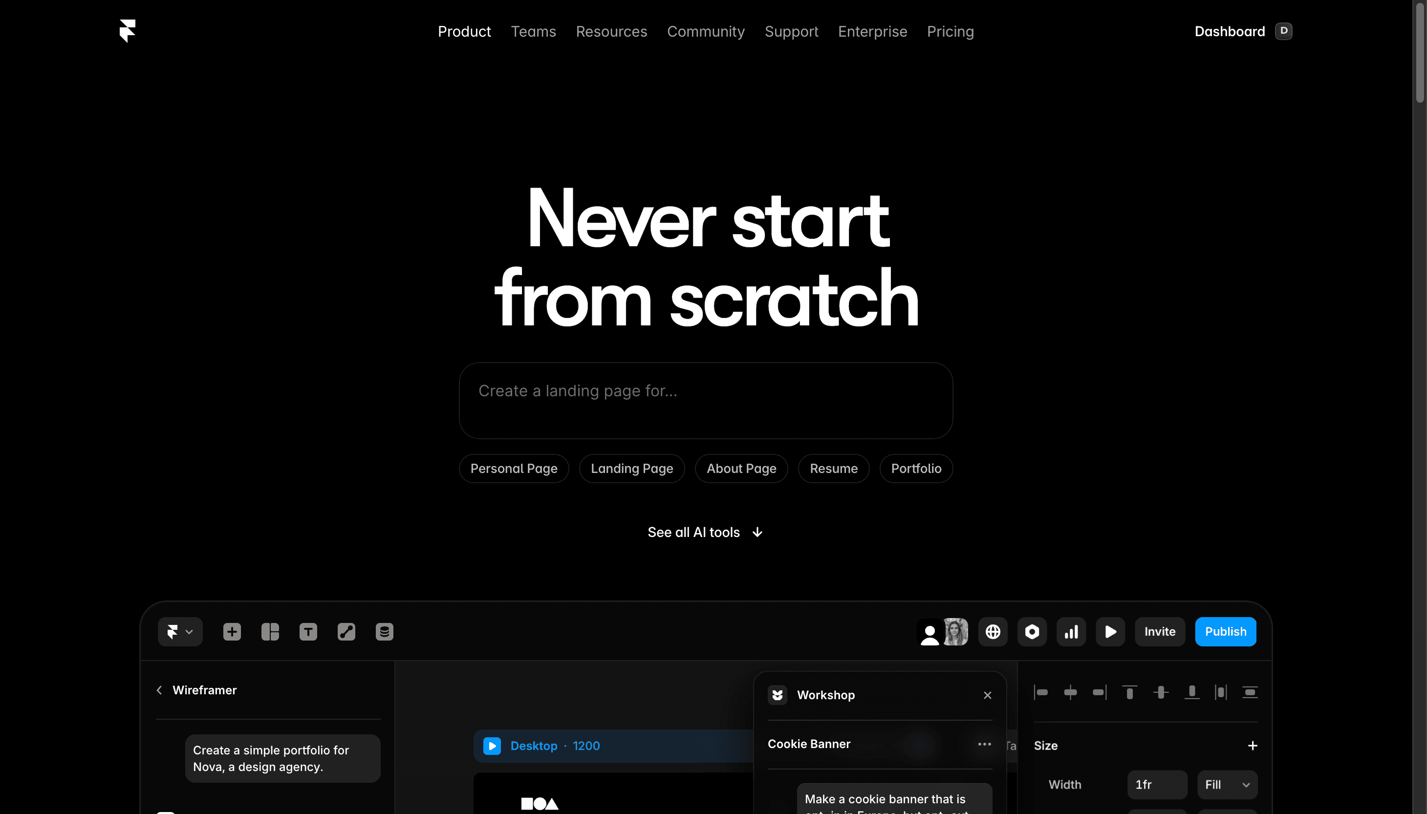Go to the Dashboard

(x=1230, y=31)
